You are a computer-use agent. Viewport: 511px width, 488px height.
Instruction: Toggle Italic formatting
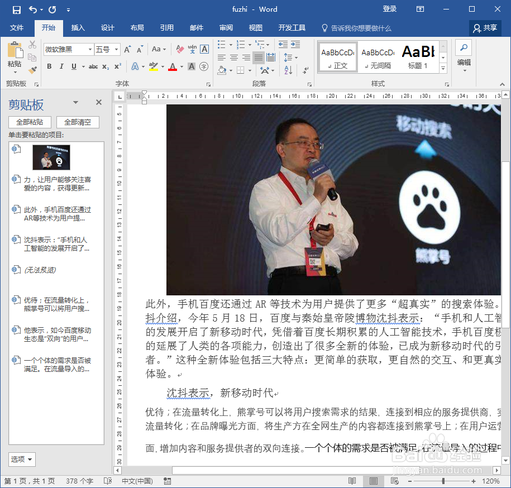pyautogui.click(x=61, y=67)
